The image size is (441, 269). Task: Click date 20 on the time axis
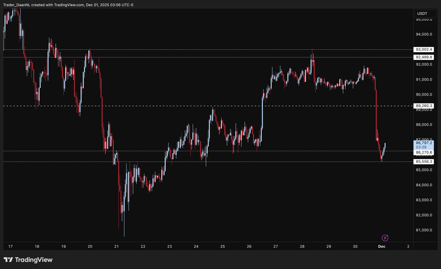pyautogui.click(x=90, y=247)
